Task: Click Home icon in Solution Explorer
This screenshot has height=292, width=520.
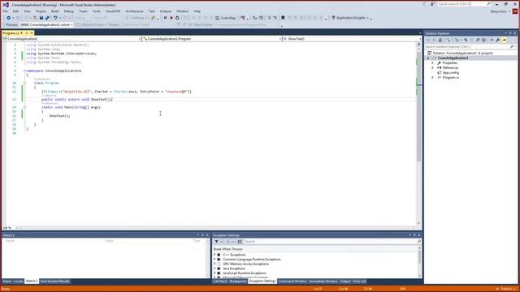Action: [440, 40]
